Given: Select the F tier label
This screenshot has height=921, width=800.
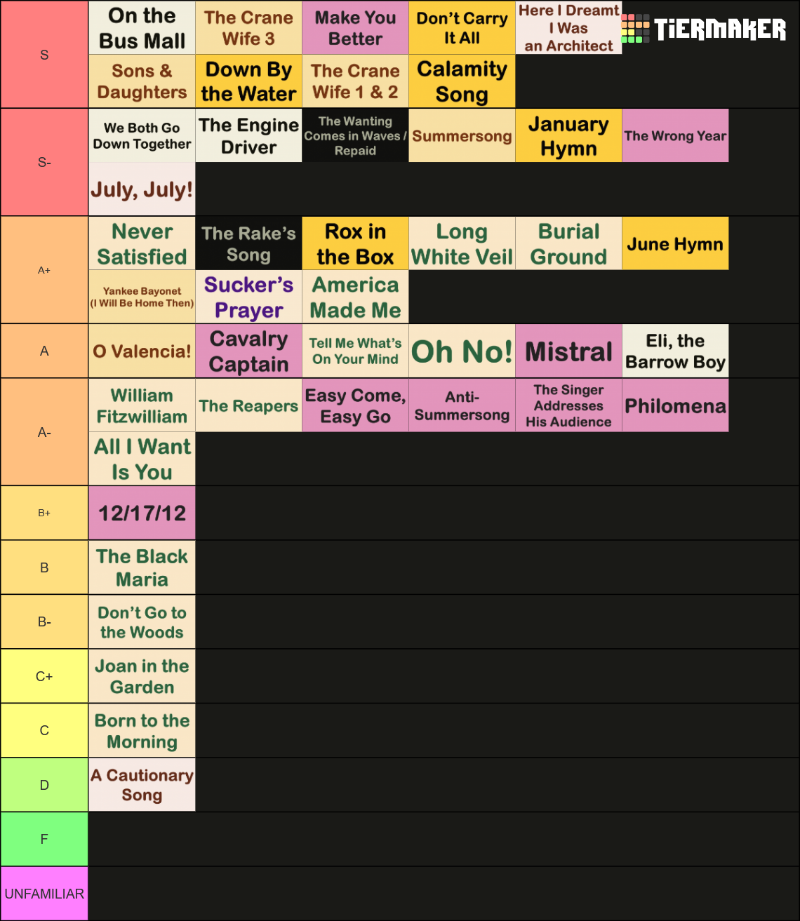Looking at the screenshot, I should coord(44,839).
